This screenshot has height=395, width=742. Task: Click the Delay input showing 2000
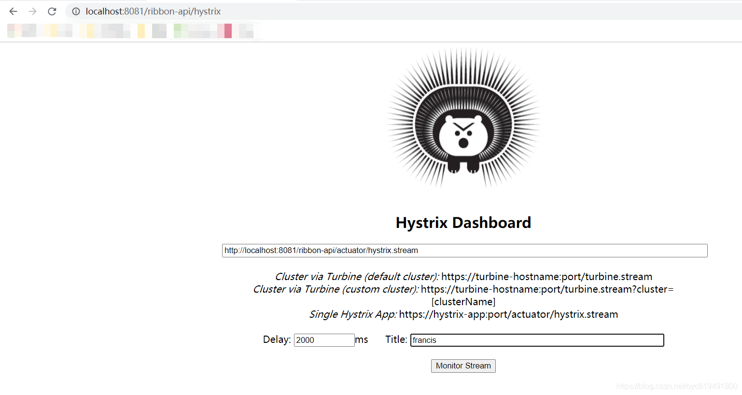pos(324,340)
